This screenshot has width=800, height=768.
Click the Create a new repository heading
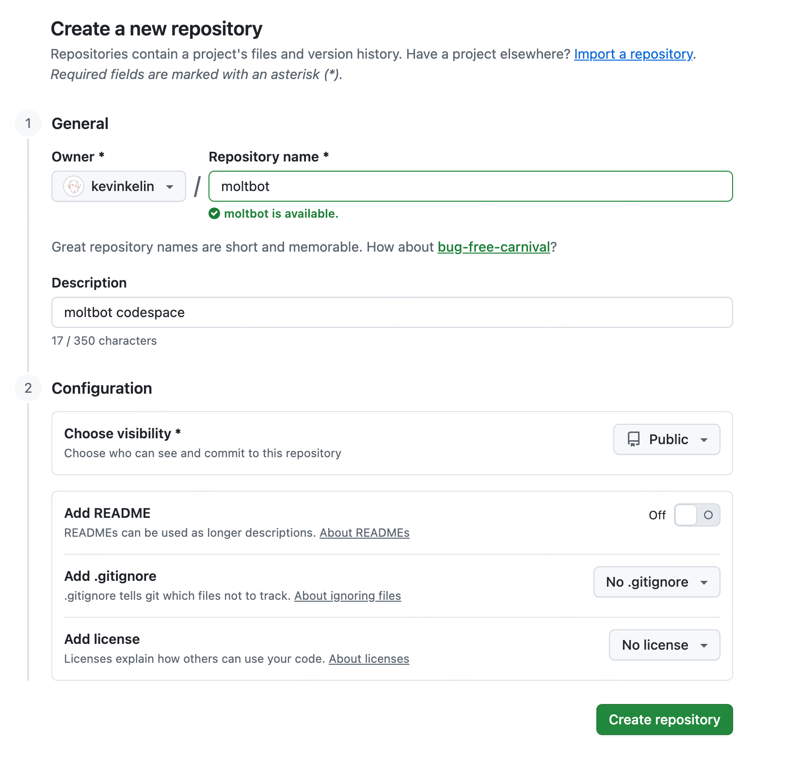tap(156, 29)
